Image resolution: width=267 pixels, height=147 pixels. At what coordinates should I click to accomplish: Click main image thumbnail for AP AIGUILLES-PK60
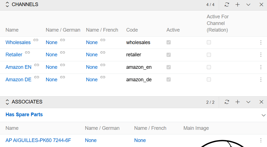(222, 143)
